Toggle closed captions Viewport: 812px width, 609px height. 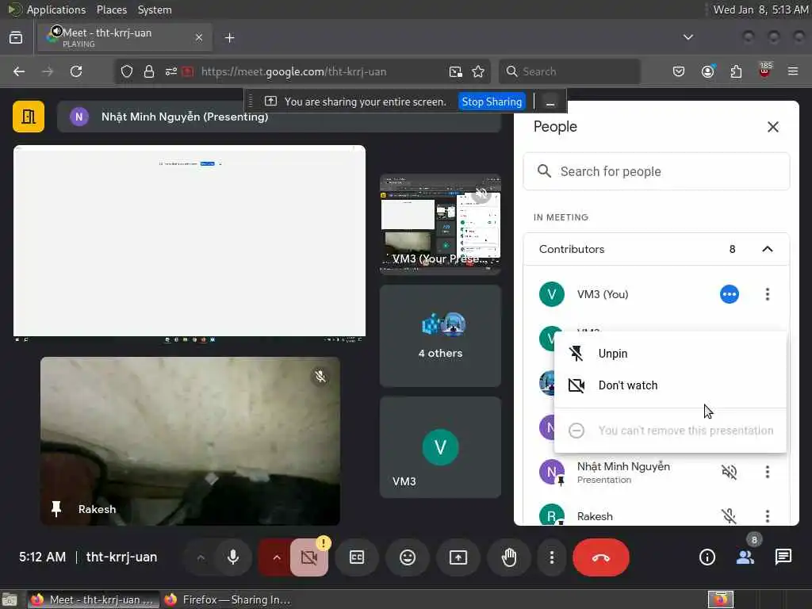pos(357,557)
